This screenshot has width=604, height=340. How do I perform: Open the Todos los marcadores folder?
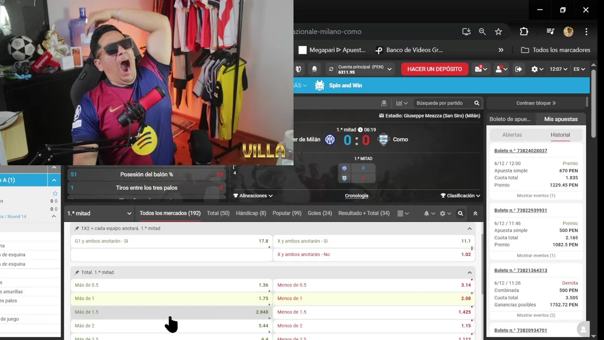(x=555, y=50)
